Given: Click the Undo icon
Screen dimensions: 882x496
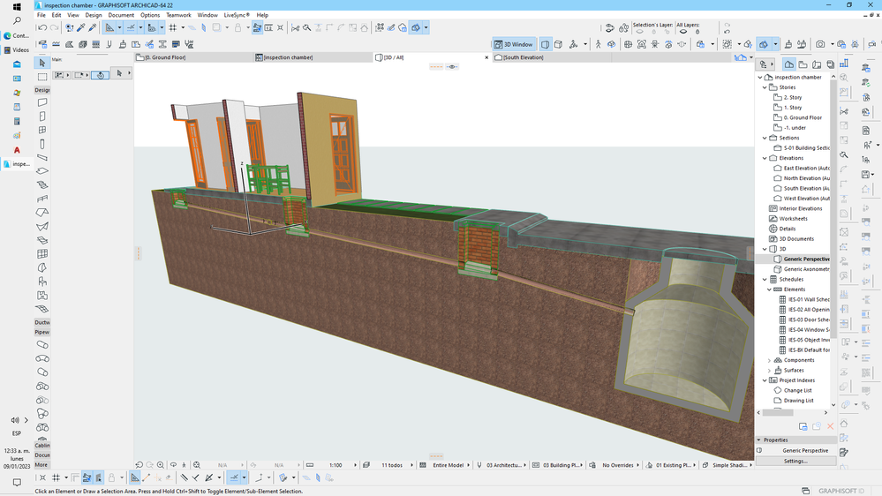Looking at the screenshot, I should (41, 27).
